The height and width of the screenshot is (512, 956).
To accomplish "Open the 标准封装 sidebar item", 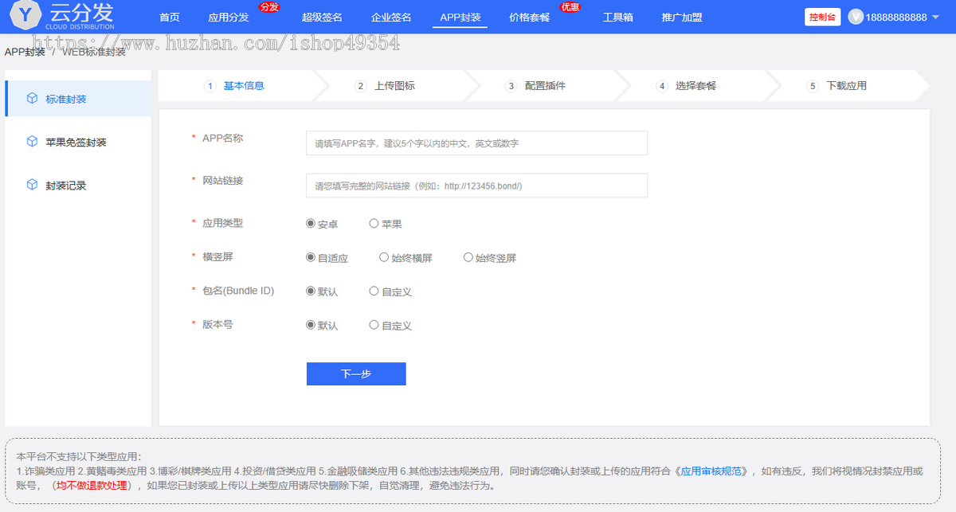I will (x=78, y=99).
